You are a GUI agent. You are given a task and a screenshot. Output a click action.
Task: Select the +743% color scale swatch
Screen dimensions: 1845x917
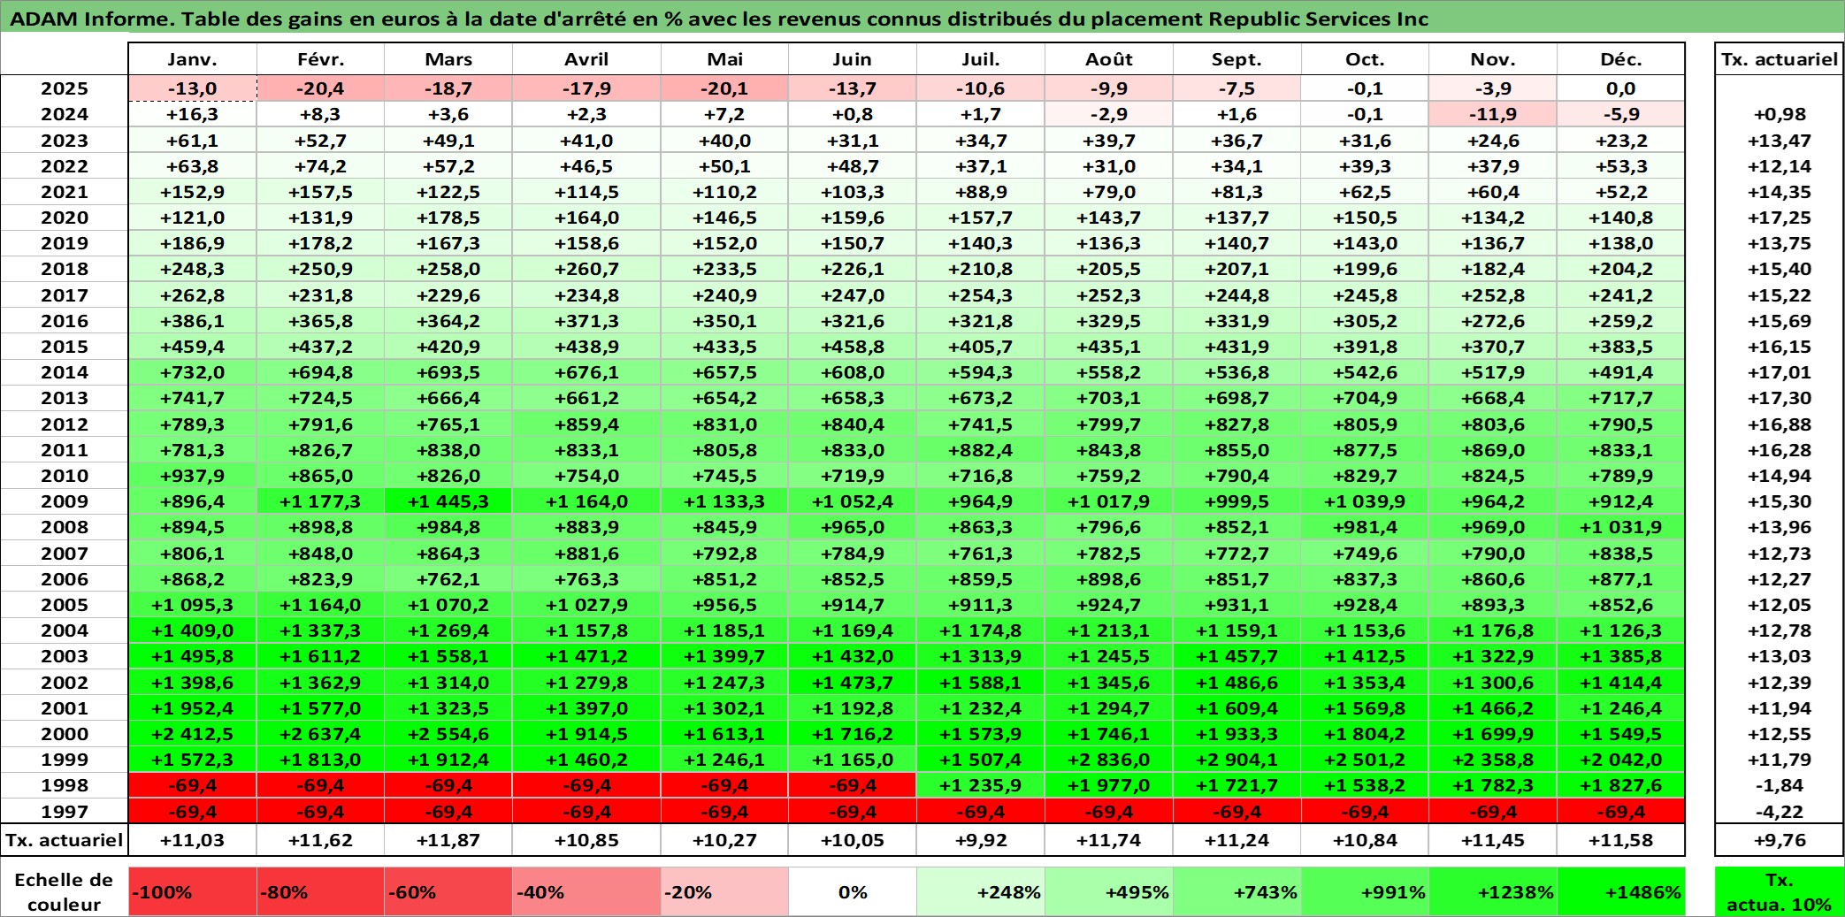pyautogui.click(x=1236, y=891)
